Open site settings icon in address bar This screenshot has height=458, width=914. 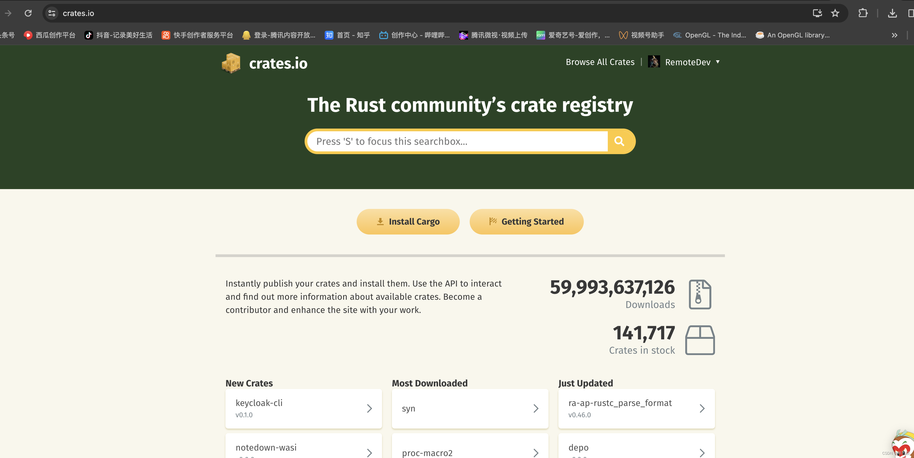[x=52, y=13]
